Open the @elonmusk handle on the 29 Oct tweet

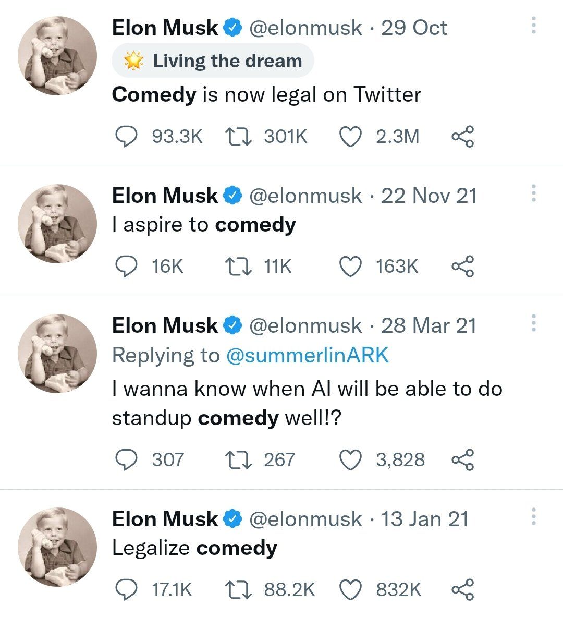[x=305, y=28]
